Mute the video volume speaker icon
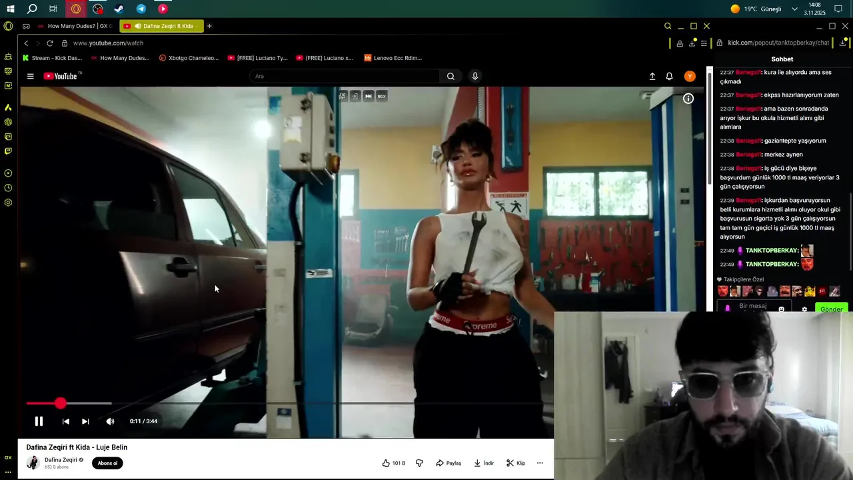Screen dimensions: 853x480 click(x=110, y=421)
